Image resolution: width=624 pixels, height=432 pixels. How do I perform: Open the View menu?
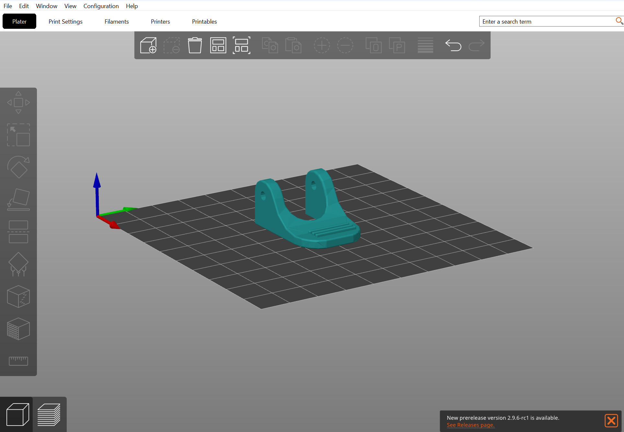(70, 6)
